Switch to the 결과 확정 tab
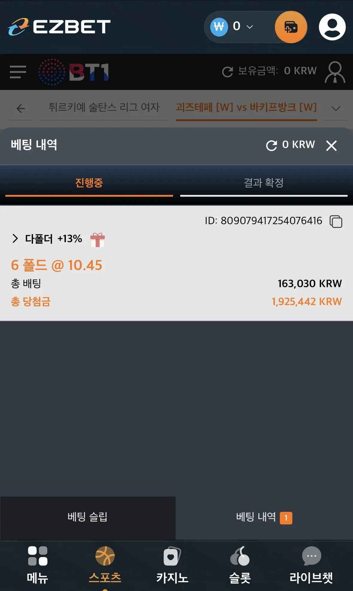Screen dimensions: 353x591 pyautogui.click(x=263, y=183)
